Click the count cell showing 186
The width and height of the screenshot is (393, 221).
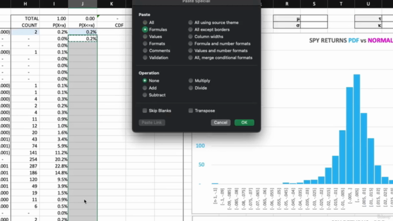click(25, 173)
